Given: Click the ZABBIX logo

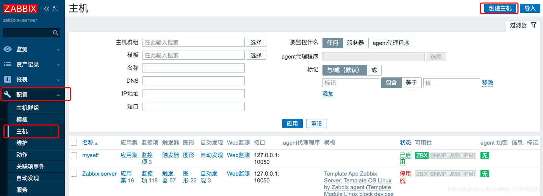Looking at the screenshot, I should coord(20,8).
